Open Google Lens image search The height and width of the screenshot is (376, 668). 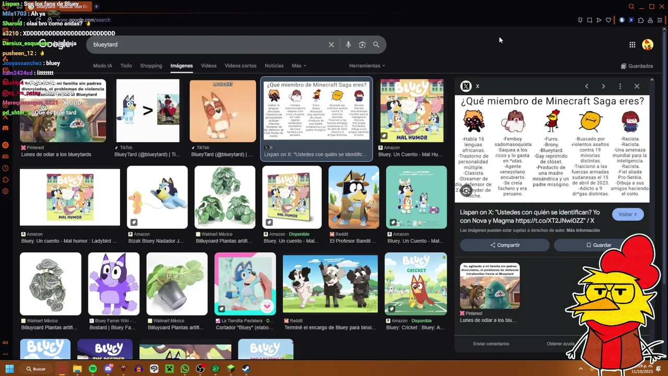(362, 45)
